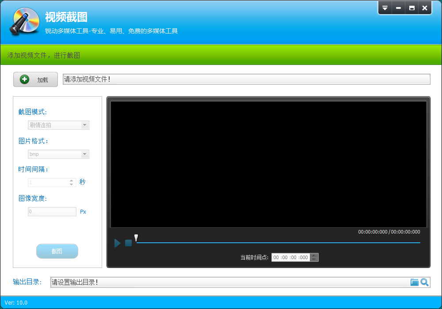Open the title bar dropdown menu icon
442x309 pixels.
(x=385, y=8)
